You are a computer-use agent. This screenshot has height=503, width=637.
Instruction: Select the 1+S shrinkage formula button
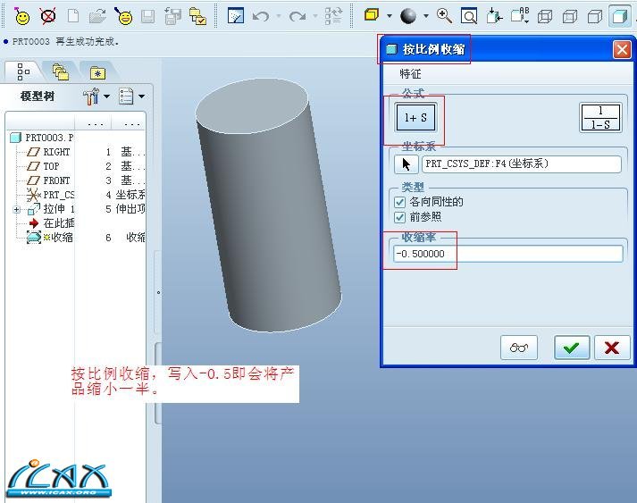click(415, 117)
